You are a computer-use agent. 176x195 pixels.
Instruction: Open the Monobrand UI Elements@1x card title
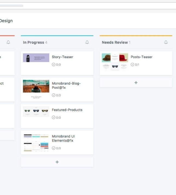point(63,138)
